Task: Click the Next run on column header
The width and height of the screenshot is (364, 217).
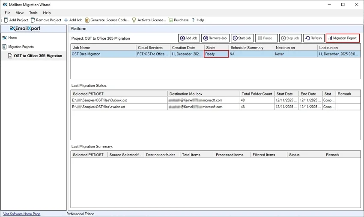Action: [295, 48]
